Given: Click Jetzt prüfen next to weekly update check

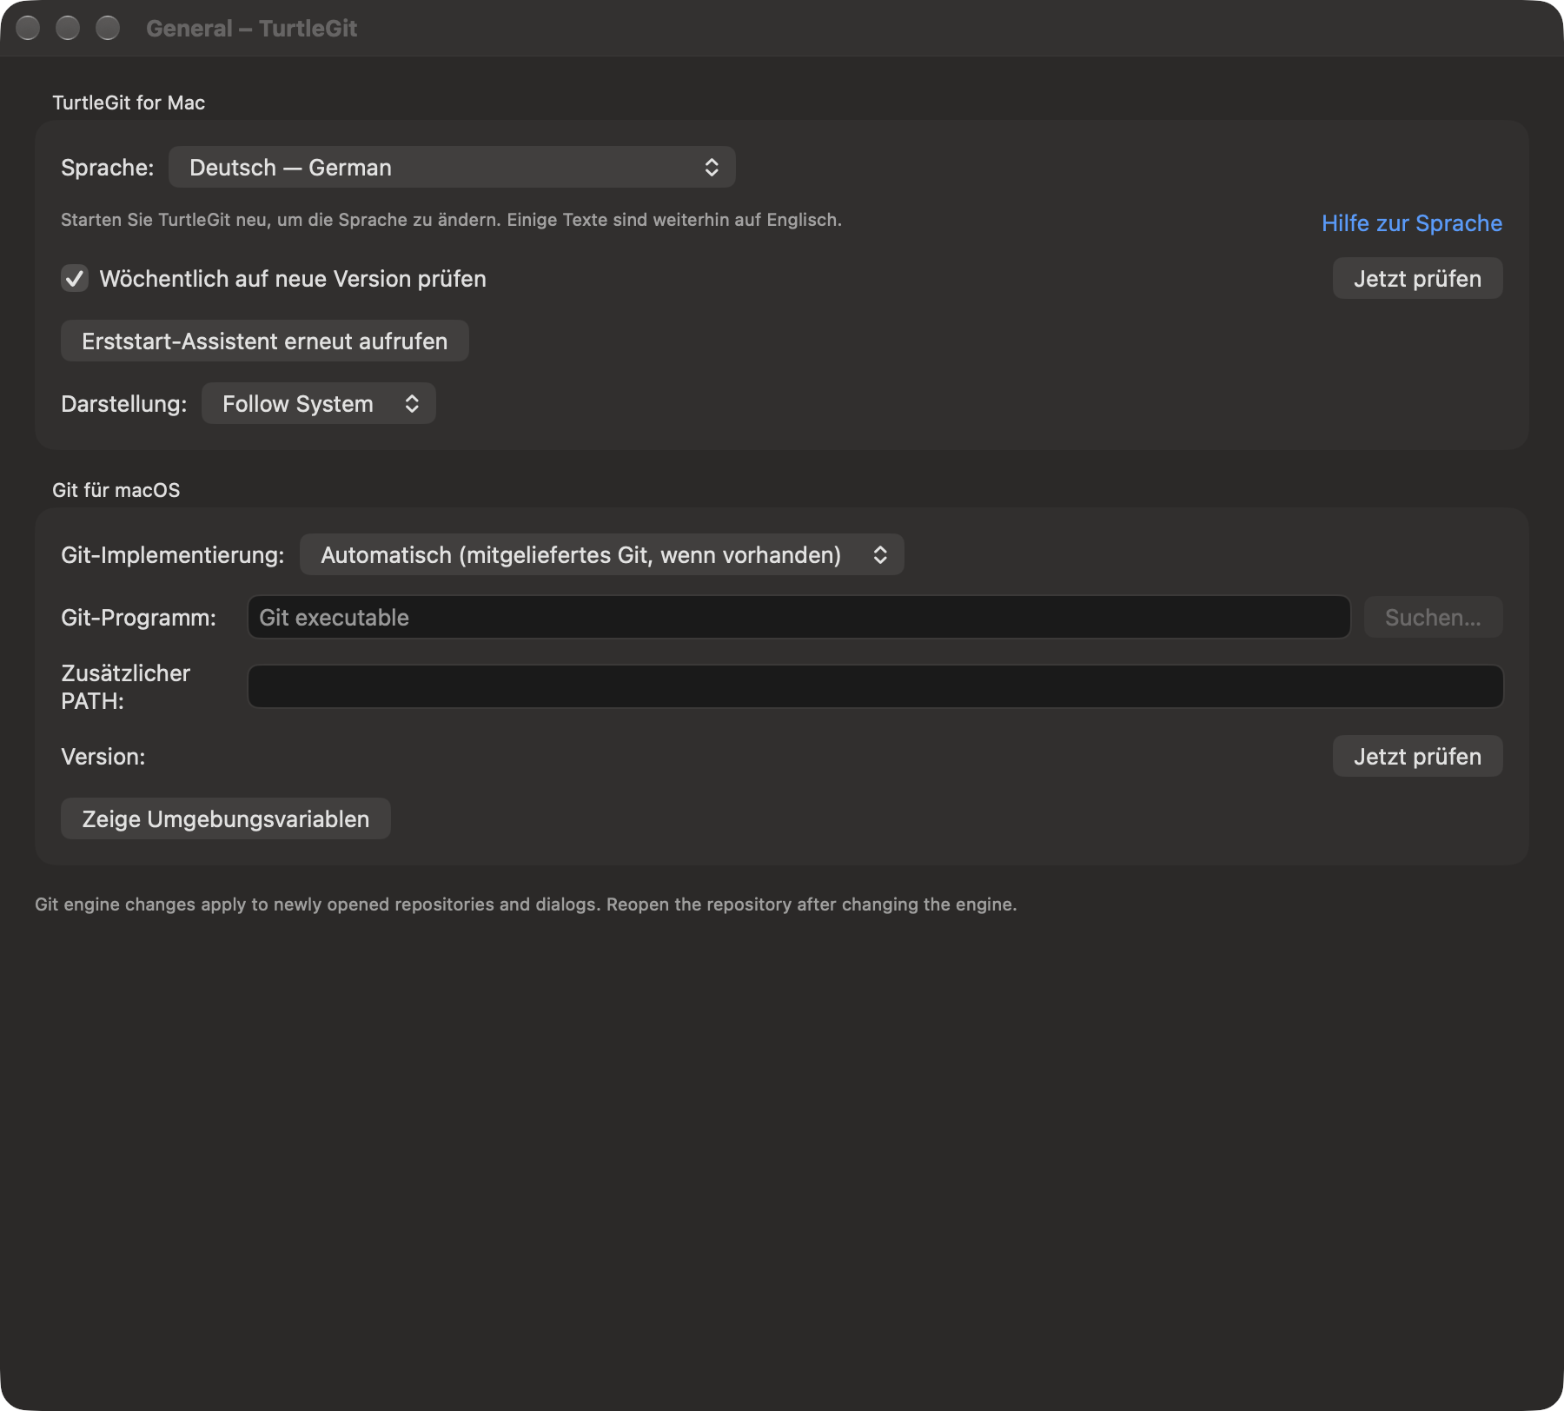Looking at the screenshot, I should pos(1417,278).
